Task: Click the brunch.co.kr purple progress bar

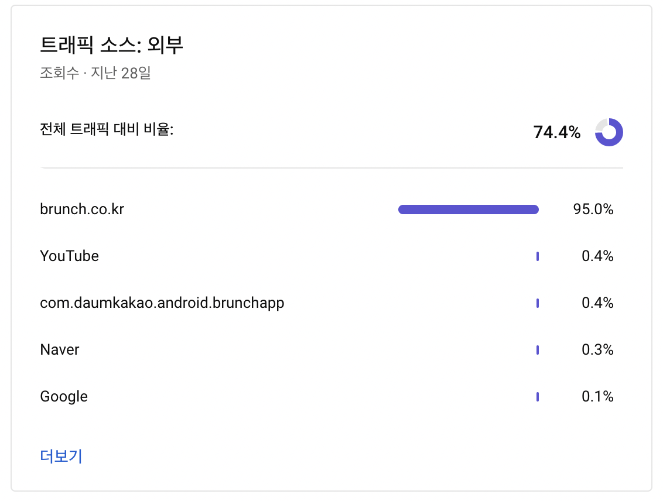Action: [x=469, y=210]
